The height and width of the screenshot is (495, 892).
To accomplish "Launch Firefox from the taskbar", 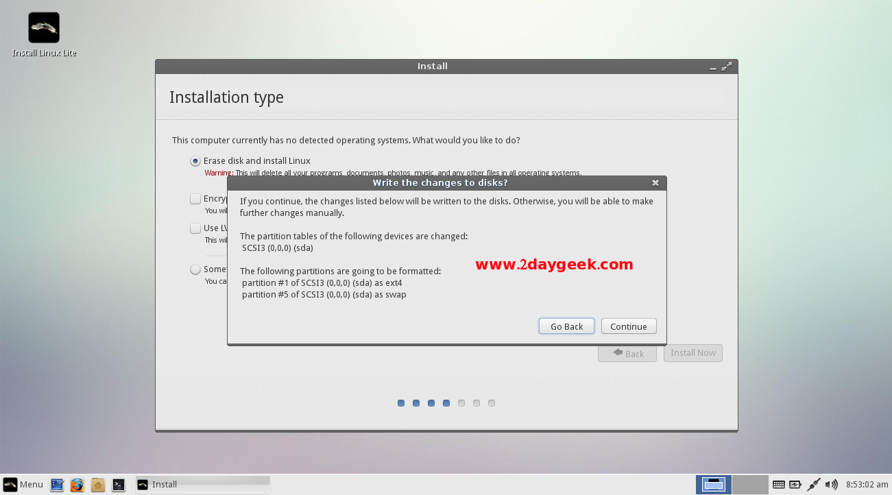I will (77, 485).
